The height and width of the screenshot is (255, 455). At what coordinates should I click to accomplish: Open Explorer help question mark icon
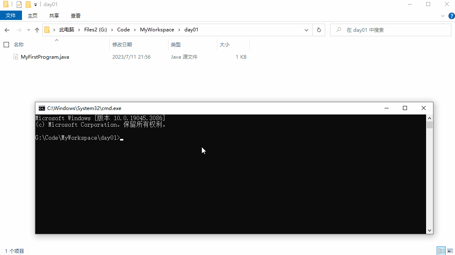[x=451, y=16]
